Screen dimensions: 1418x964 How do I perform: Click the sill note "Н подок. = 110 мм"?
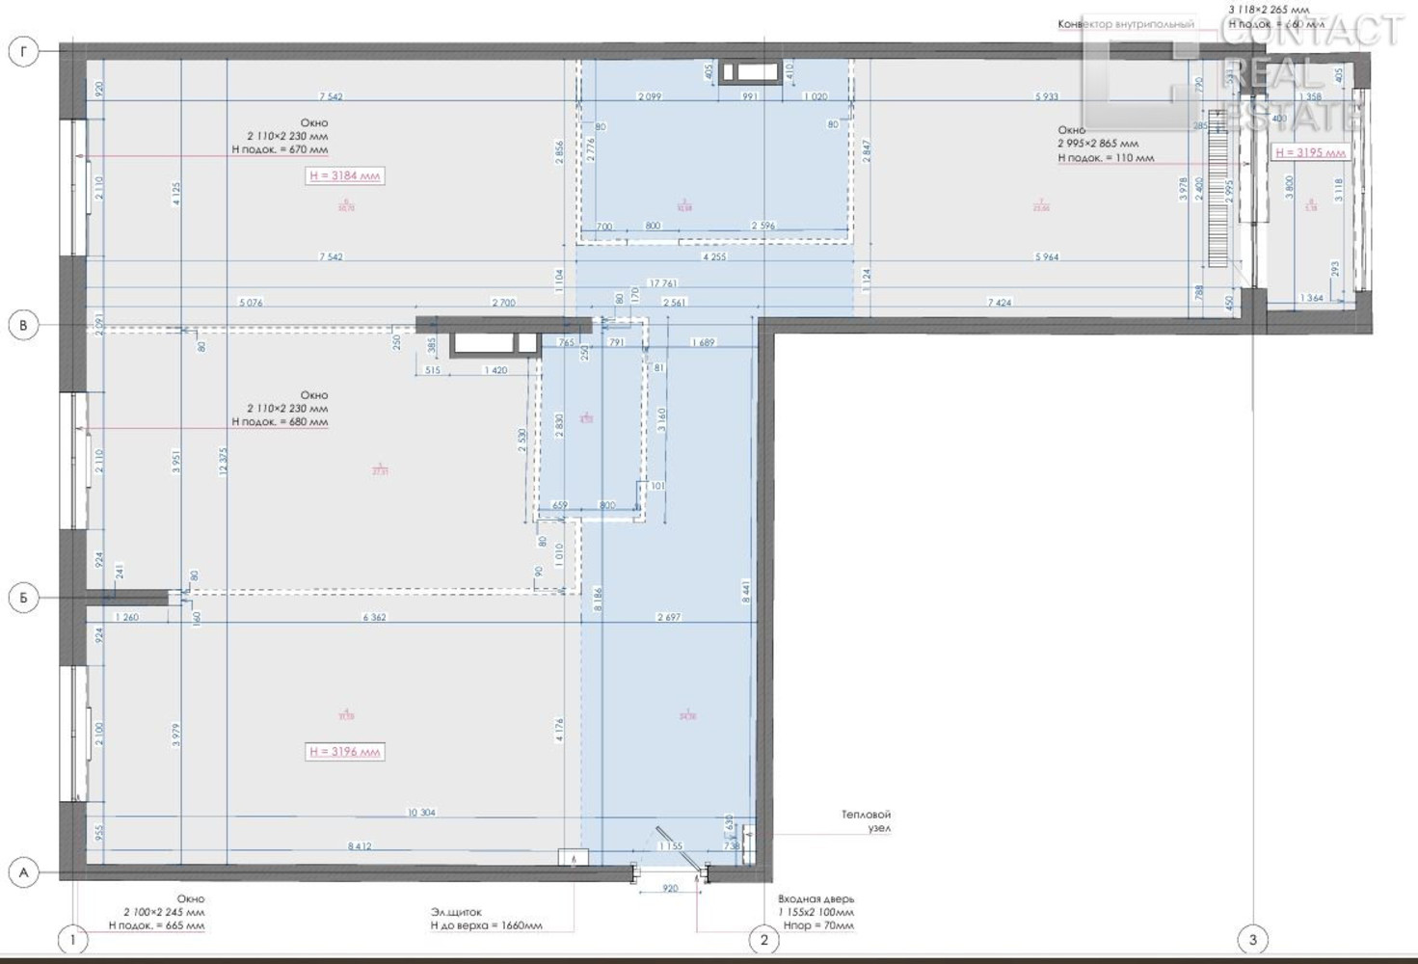pos(1106,158)
